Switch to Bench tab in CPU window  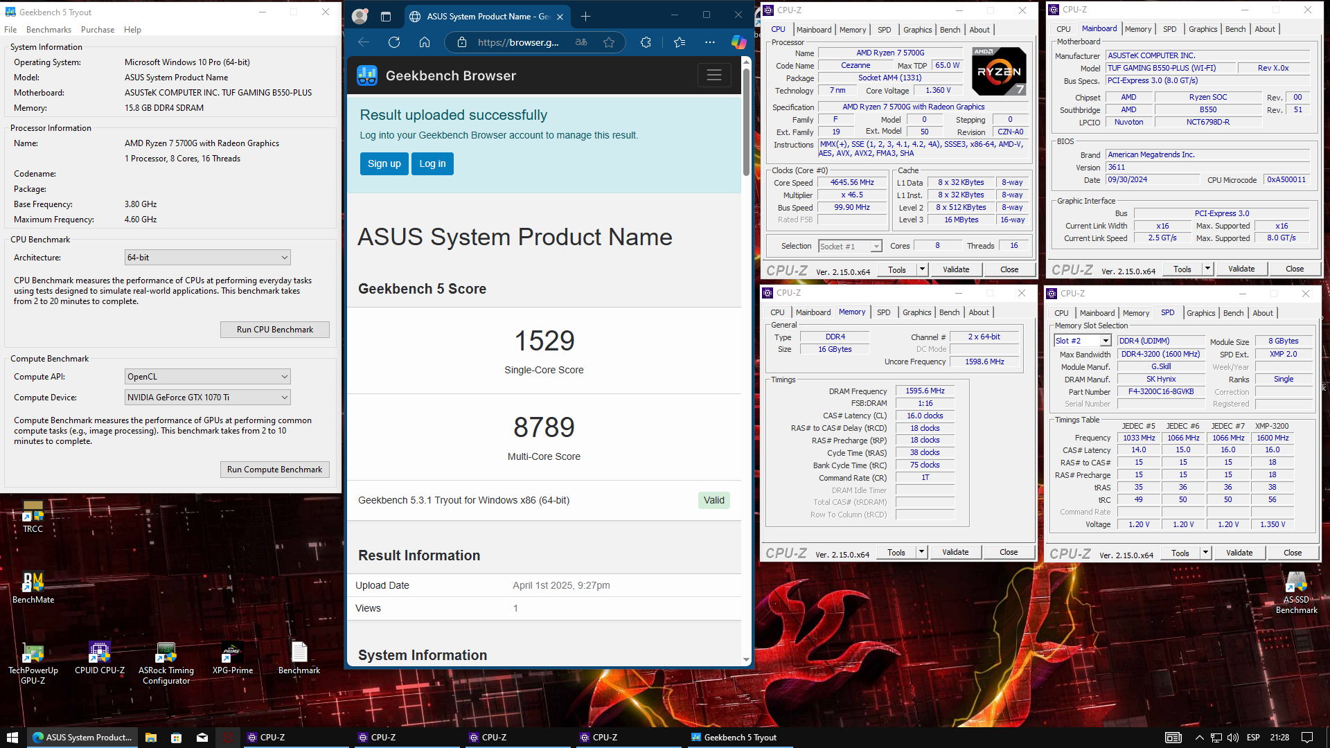coord(950,30)
